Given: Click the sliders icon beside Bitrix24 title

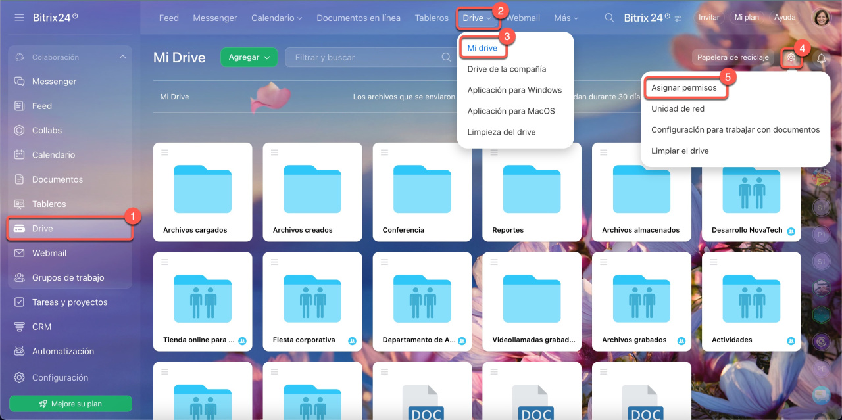Looking at the screenshot, I should [x=678, y=18].
